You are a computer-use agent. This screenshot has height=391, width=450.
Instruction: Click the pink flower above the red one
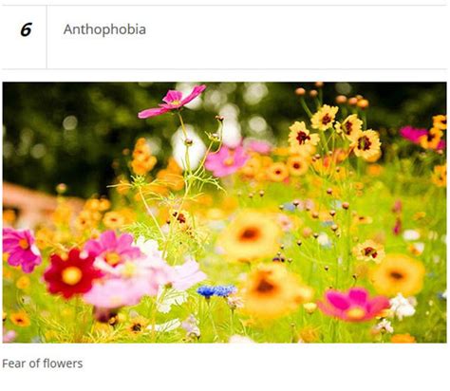112,249
